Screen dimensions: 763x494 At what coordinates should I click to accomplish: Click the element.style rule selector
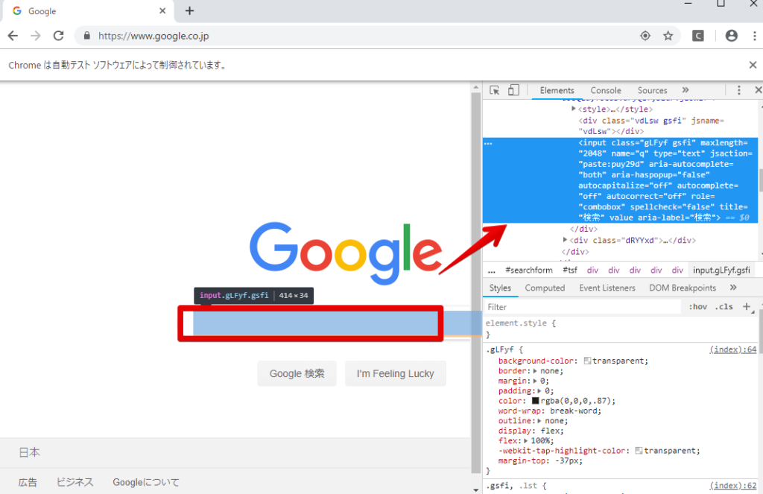[x=516, y=323]
